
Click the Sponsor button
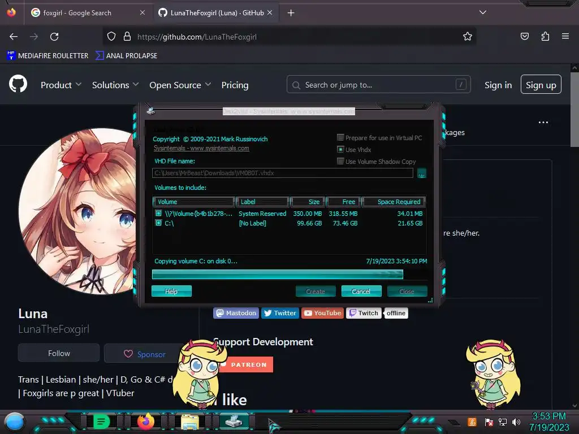144,354
